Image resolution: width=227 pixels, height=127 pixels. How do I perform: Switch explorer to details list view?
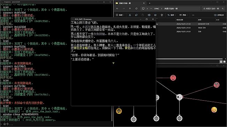pyautogui.click(x=221, y=62)
